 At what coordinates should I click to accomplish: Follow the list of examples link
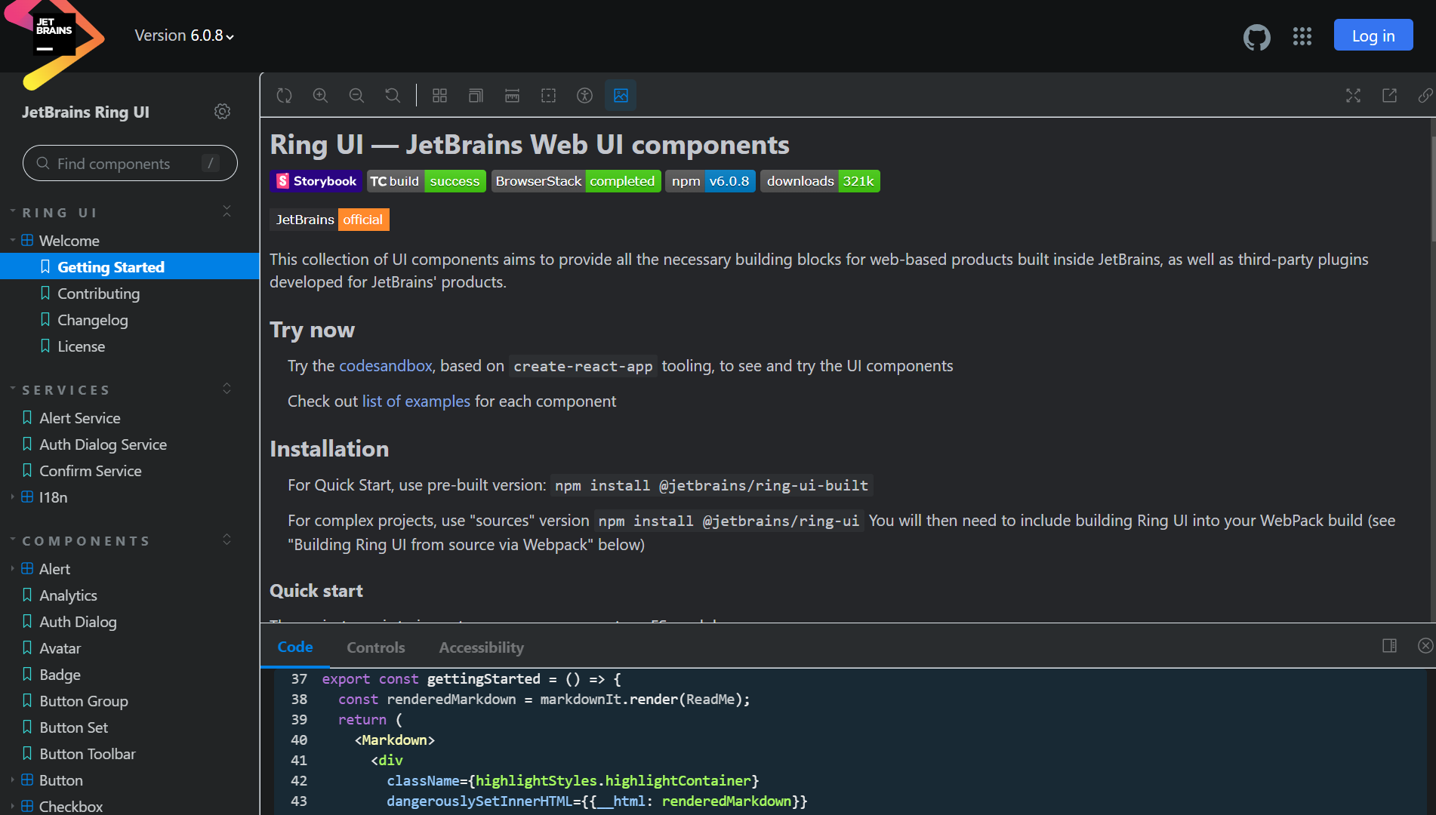416,401
